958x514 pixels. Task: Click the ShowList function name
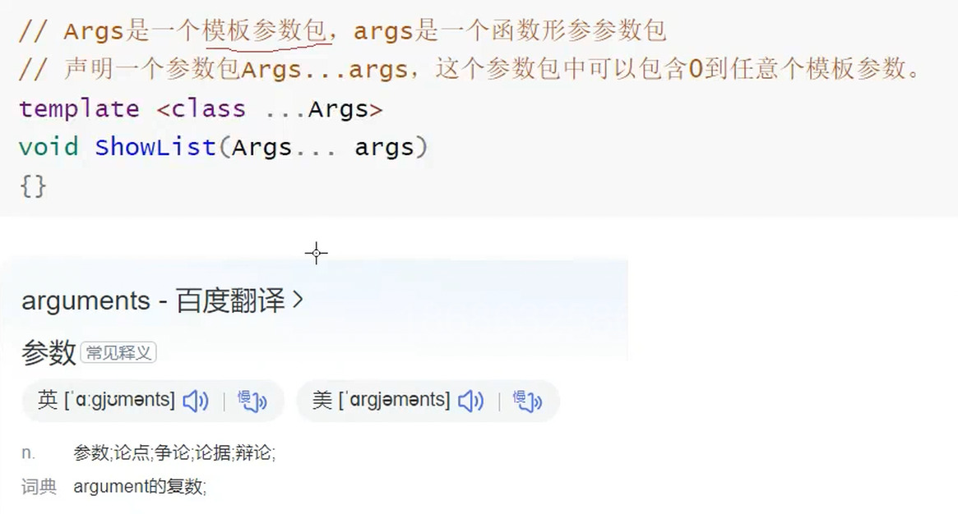155,147
